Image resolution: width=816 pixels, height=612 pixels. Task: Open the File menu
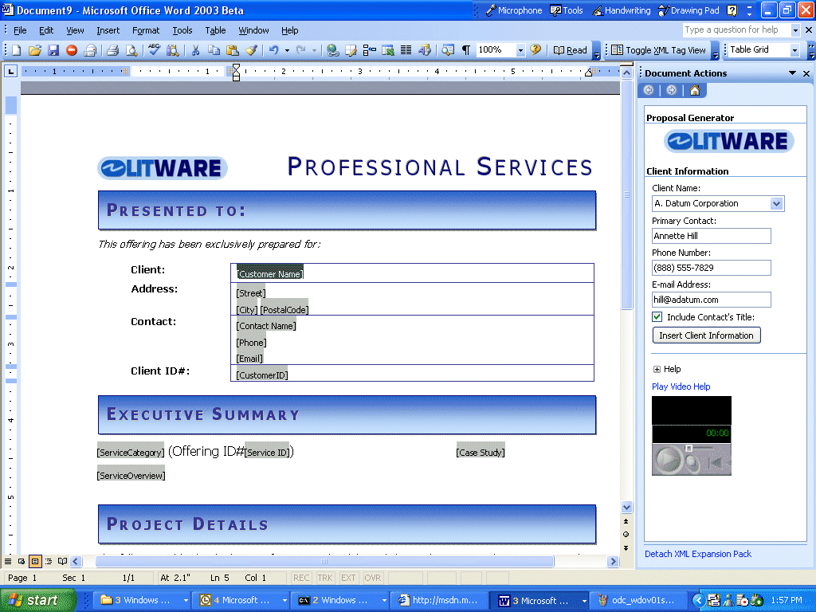point(20,31)
